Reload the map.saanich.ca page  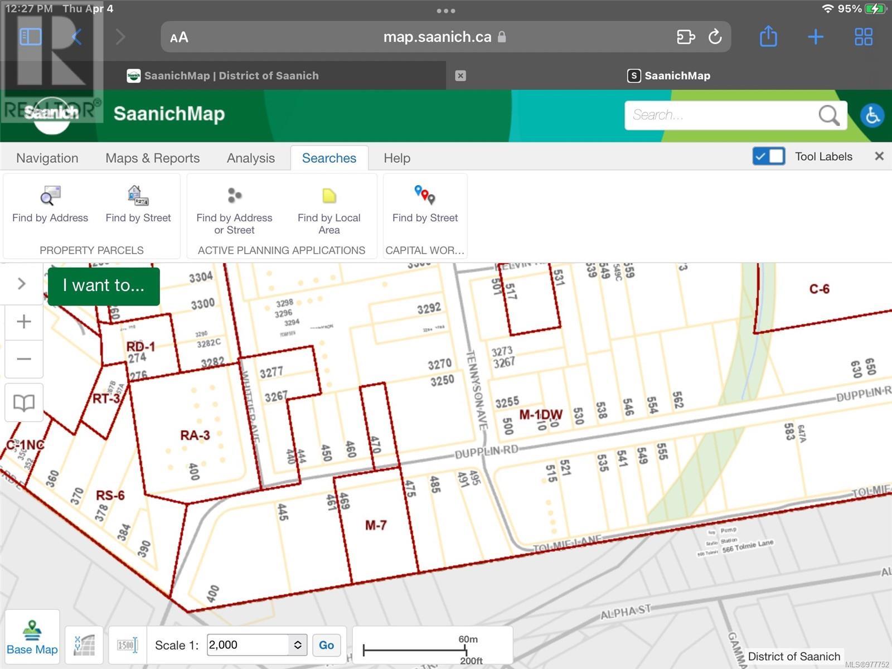(x=715, y=37)
